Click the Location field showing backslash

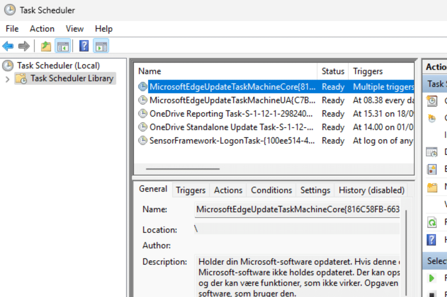(x=297, y=229)
